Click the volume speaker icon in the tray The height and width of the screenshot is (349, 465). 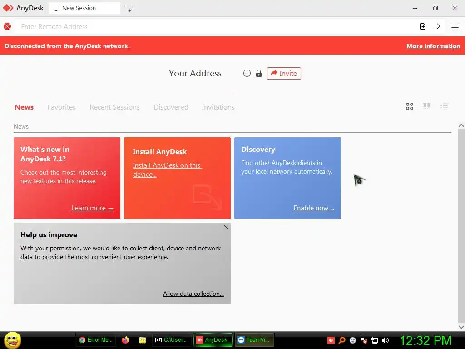pyautogui.click(x=386, y=340)
